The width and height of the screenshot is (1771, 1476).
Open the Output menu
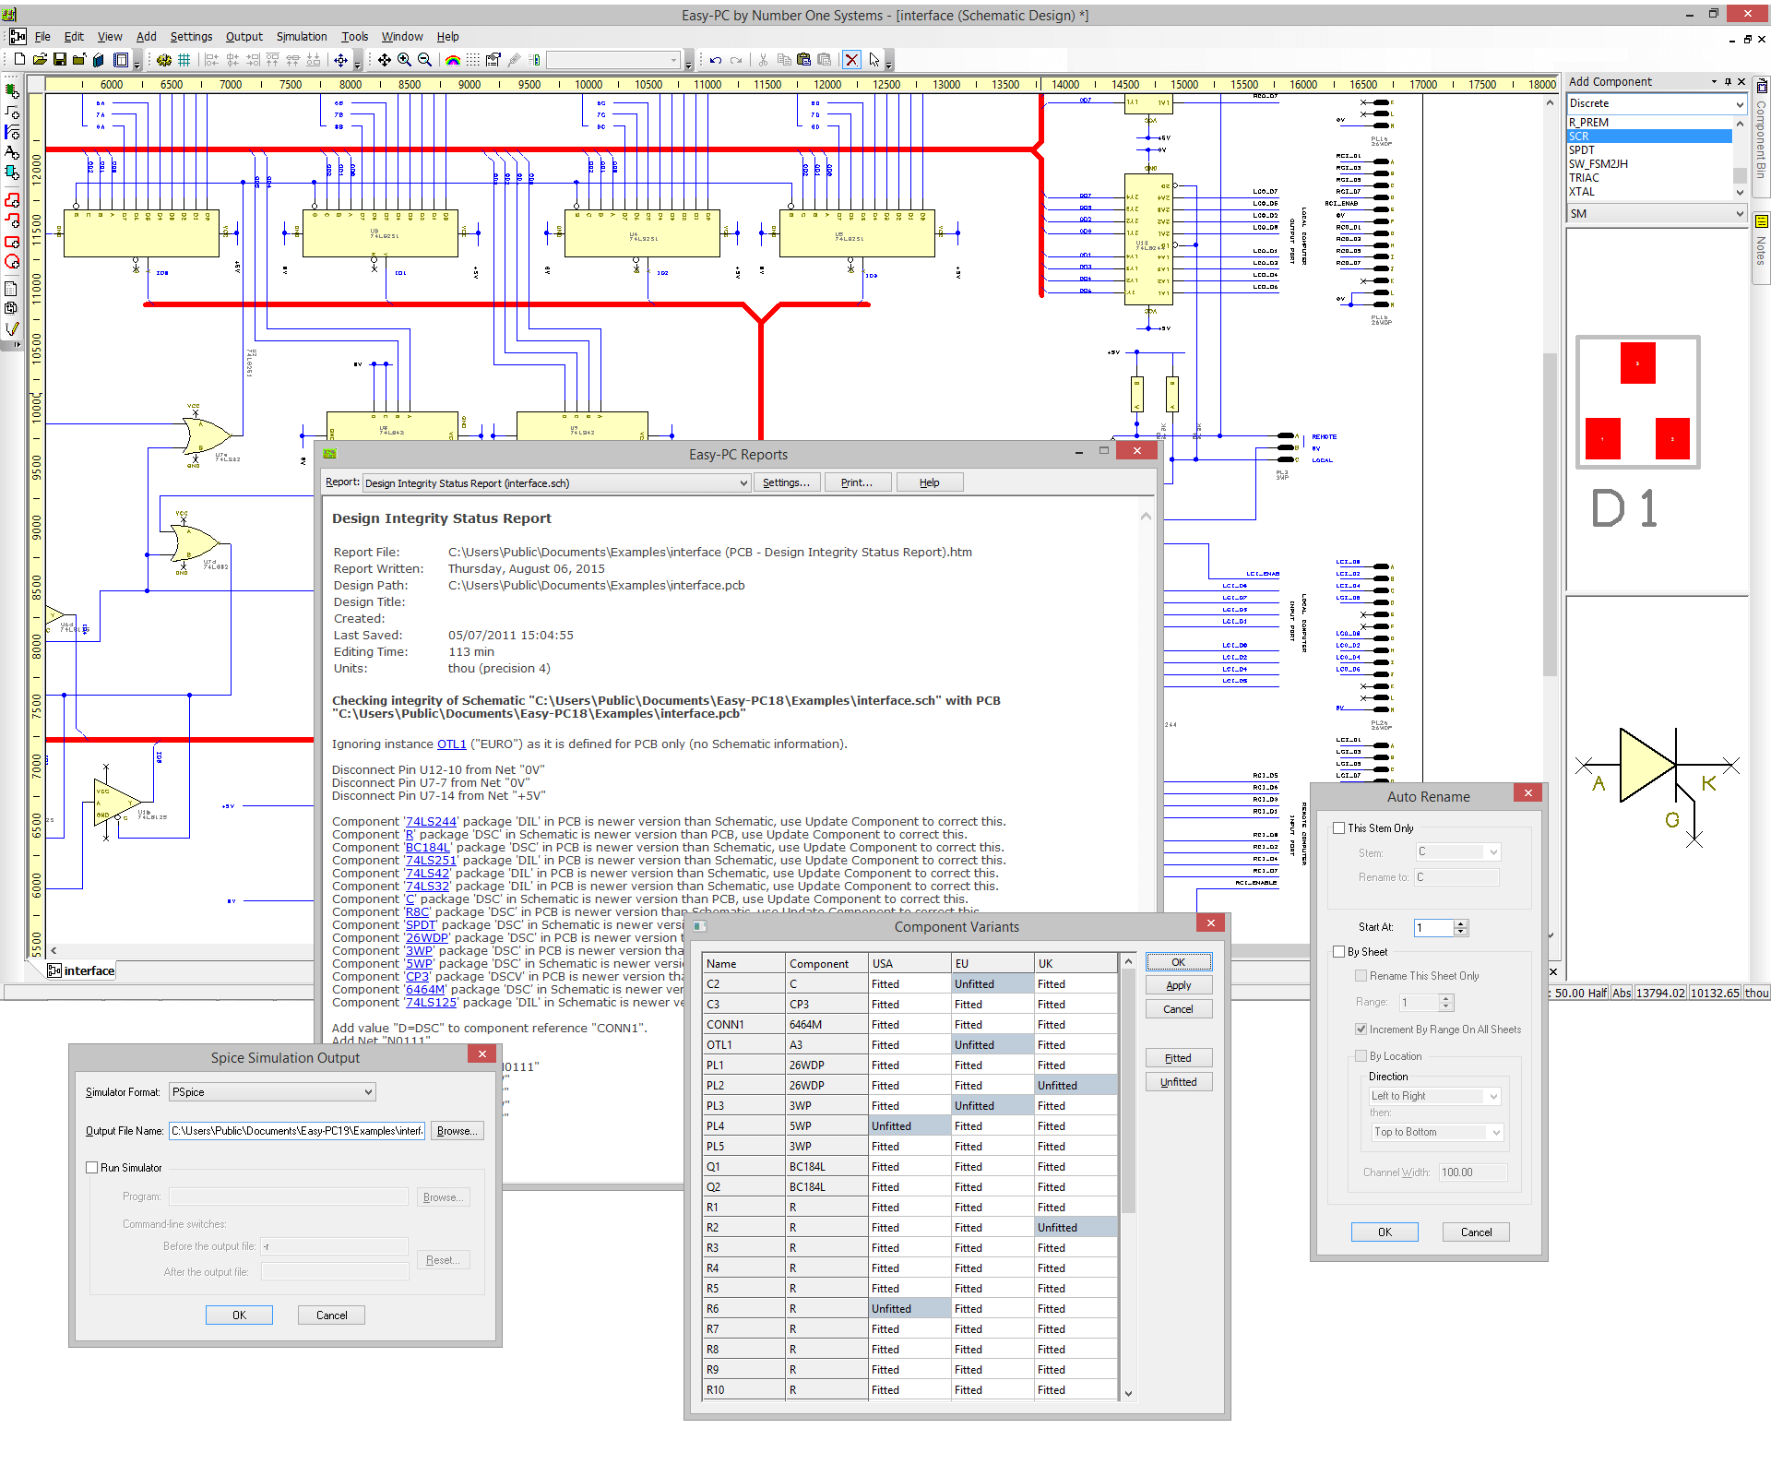pyautogui.click(x=244, y=37)
